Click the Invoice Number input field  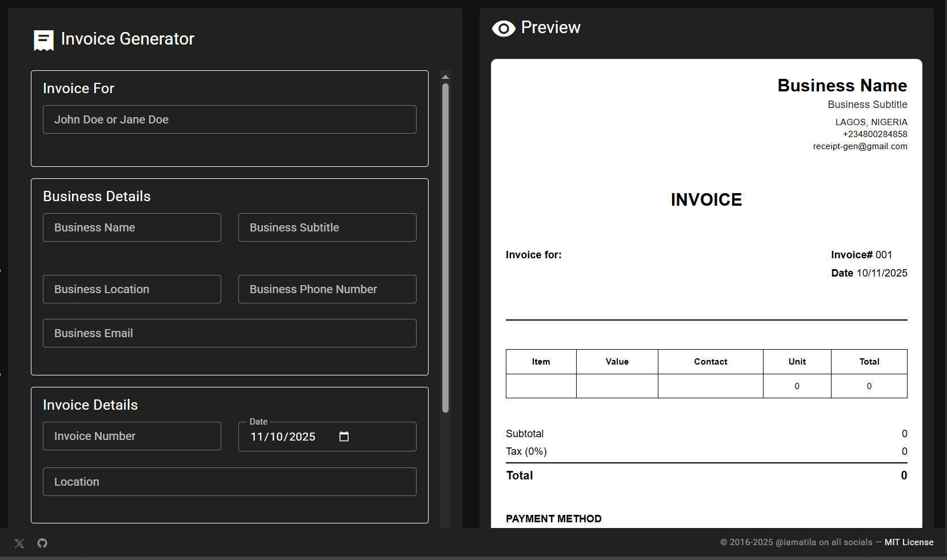pyautogui.click(x=131, y=436)
